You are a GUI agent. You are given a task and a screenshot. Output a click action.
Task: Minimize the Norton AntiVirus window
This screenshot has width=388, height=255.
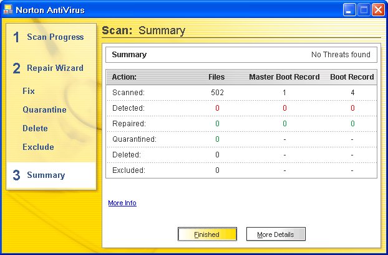point(349,10)
